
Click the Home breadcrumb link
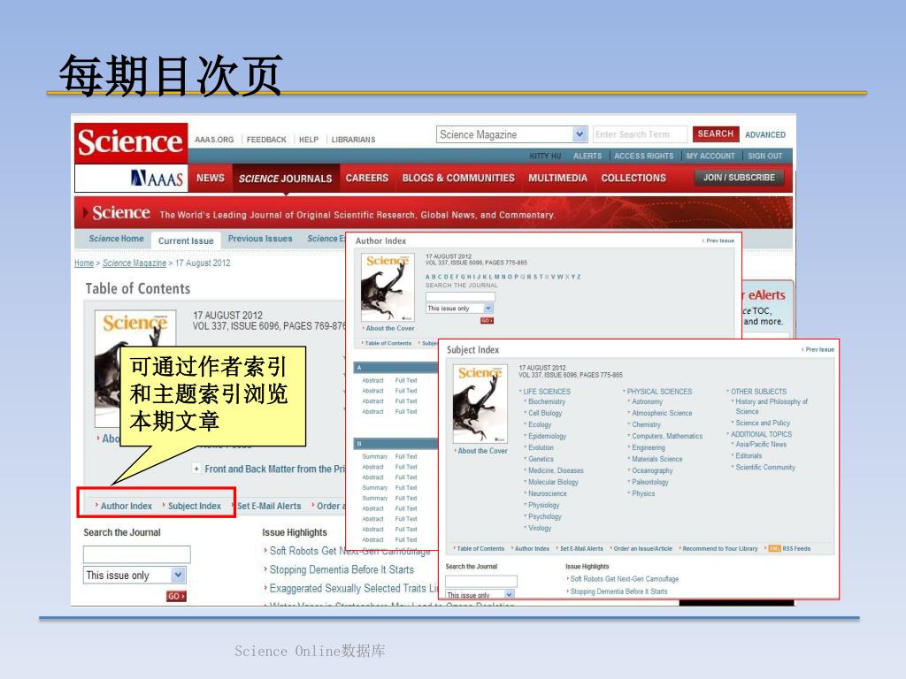tap(84, 263)
